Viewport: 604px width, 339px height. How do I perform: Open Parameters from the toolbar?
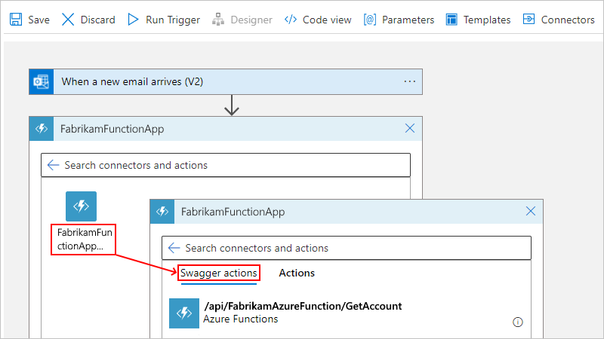coord(399,20)
